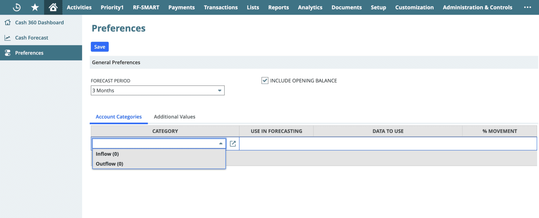Select Inflow from the category dropdown

107,154
